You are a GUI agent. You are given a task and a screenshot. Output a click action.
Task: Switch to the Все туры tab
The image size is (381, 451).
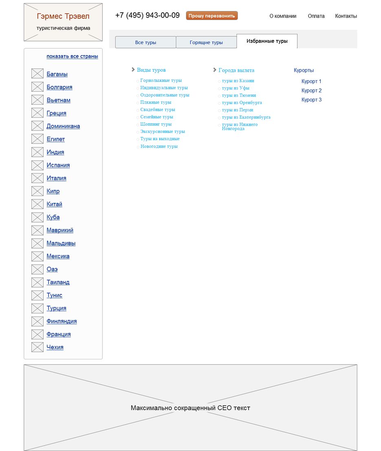(x=145, y=42)
